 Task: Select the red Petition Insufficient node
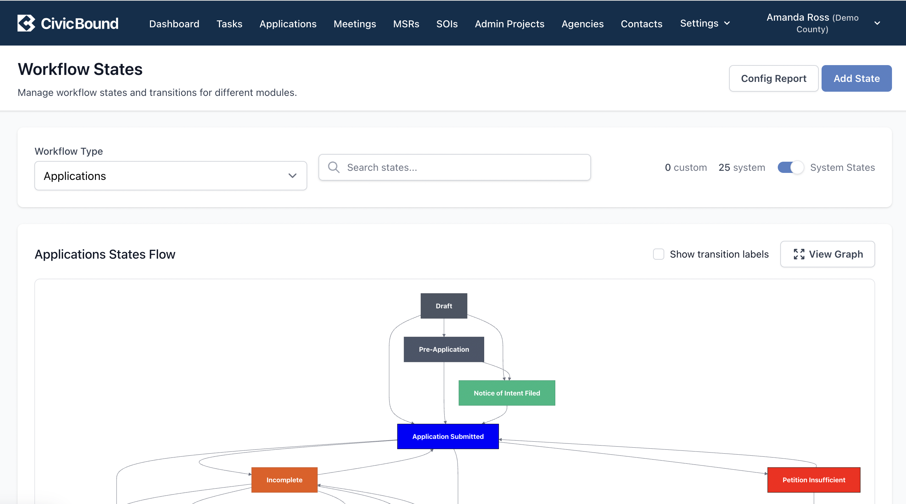point(814,480)
